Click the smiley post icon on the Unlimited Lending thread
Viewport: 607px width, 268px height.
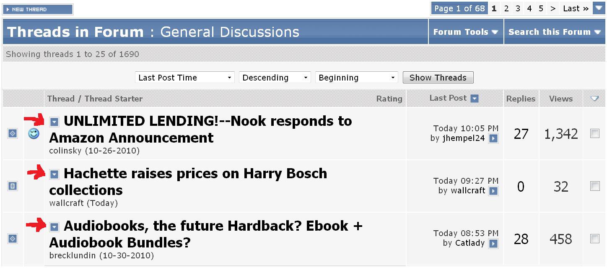click(x=34, y=134)
